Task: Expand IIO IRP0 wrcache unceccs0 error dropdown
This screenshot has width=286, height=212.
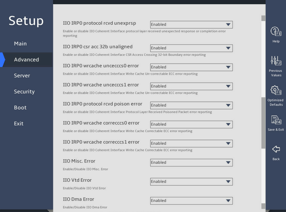Action: tap(191, 67)
